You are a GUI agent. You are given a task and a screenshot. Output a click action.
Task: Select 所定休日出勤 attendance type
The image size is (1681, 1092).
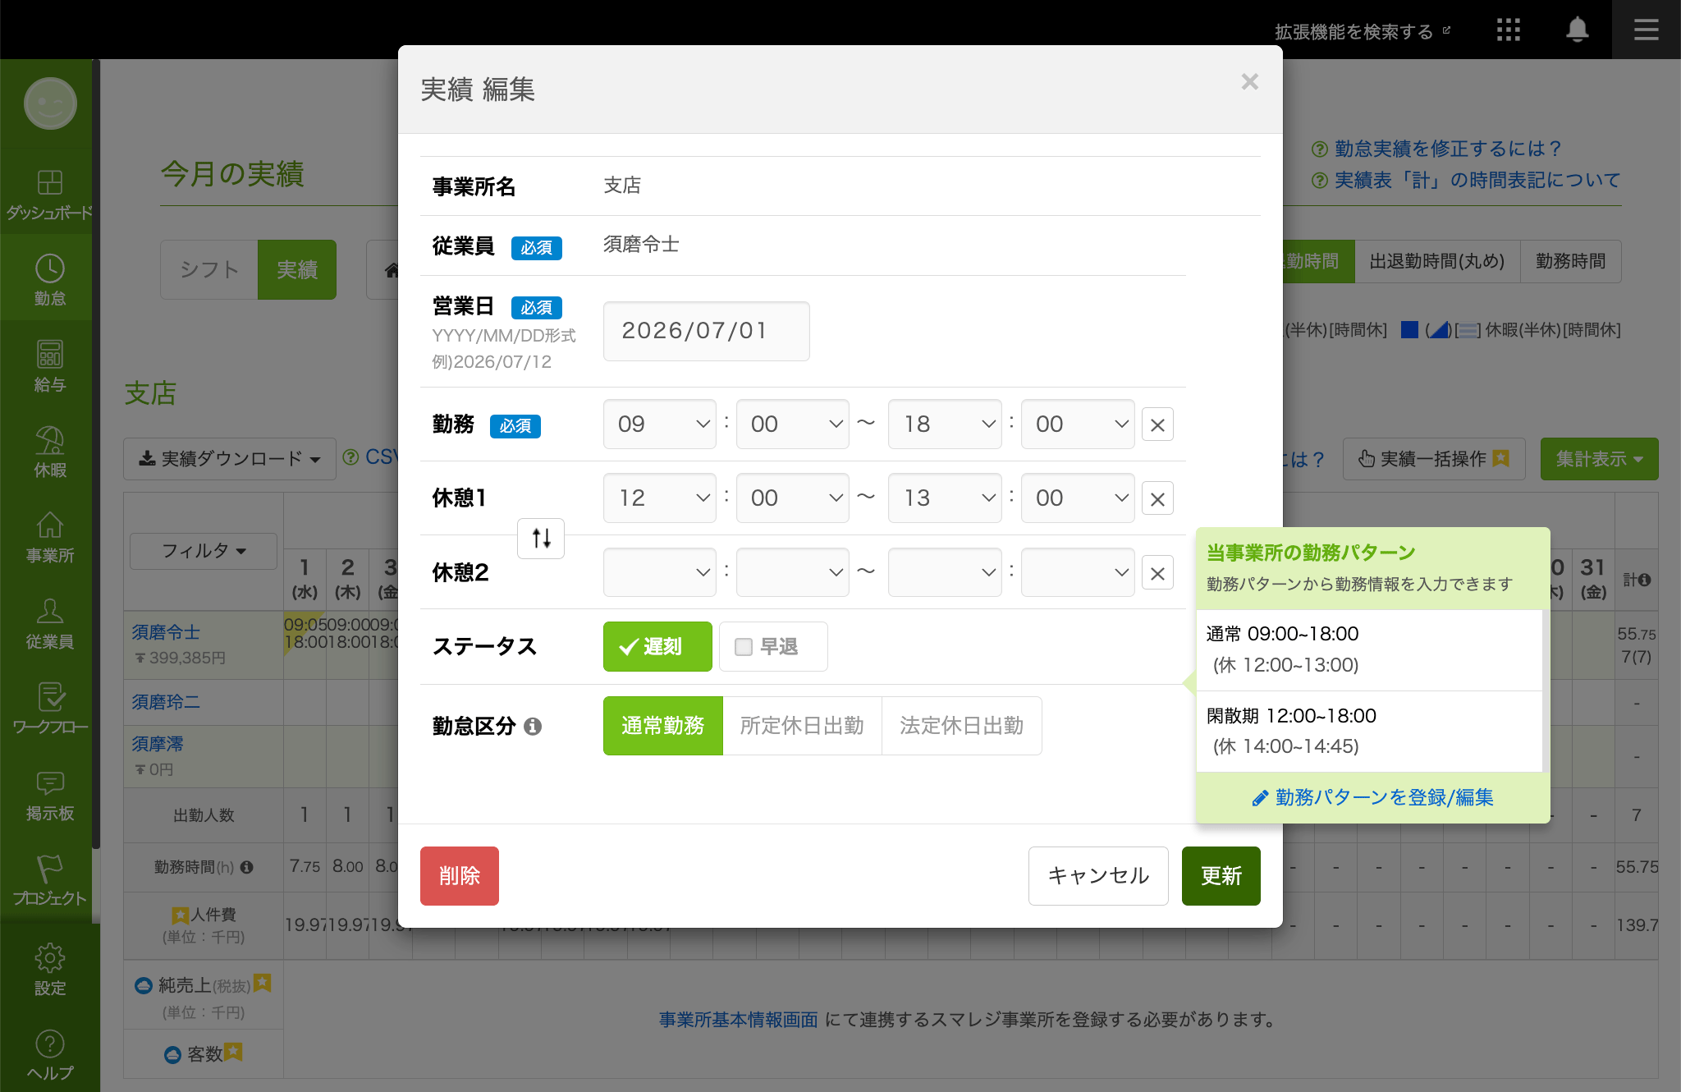(802, 726)
